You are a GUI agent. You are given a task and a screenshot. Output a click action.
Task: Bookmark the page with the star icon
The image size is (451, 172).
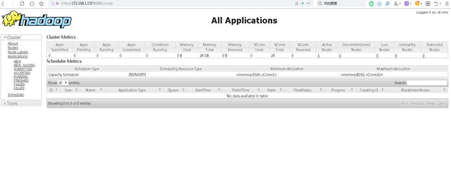point(41,3)
